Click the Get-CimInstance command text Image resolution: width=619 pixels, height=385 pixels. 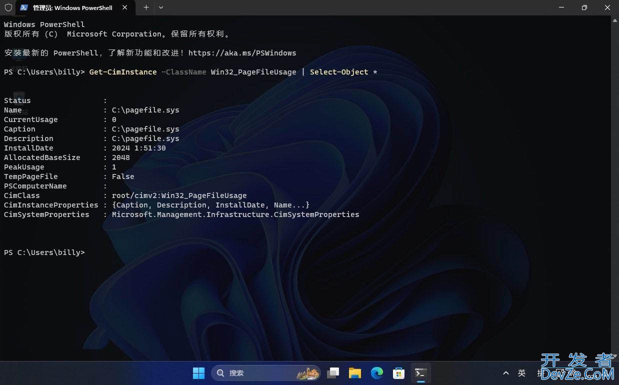click(x=123, y=72)
